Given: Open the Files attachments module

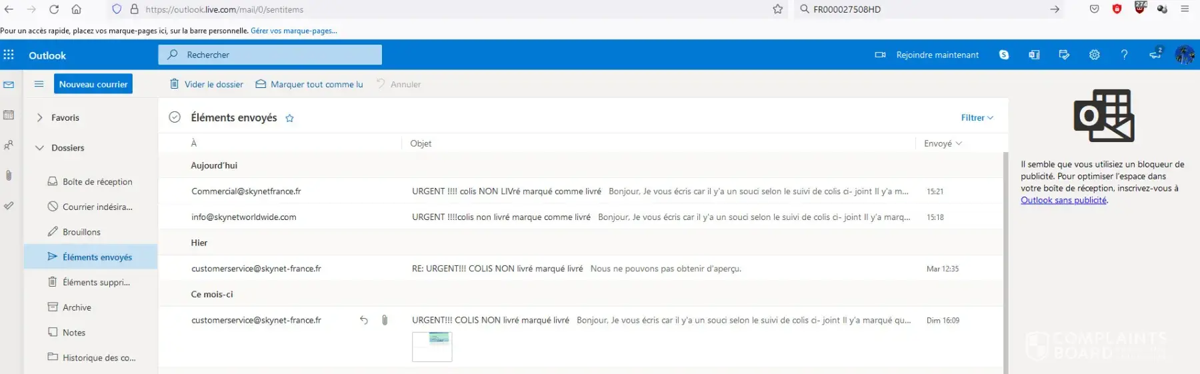Looking at the screenshot, I should (x=9, y=175).
